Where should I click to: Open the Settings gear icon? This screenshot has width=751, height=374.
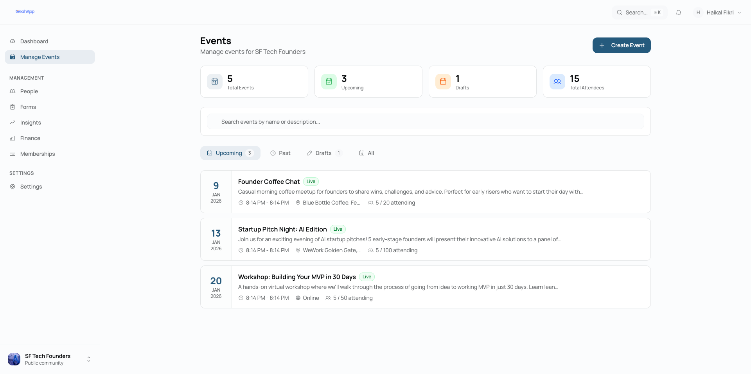pos(13,187)
